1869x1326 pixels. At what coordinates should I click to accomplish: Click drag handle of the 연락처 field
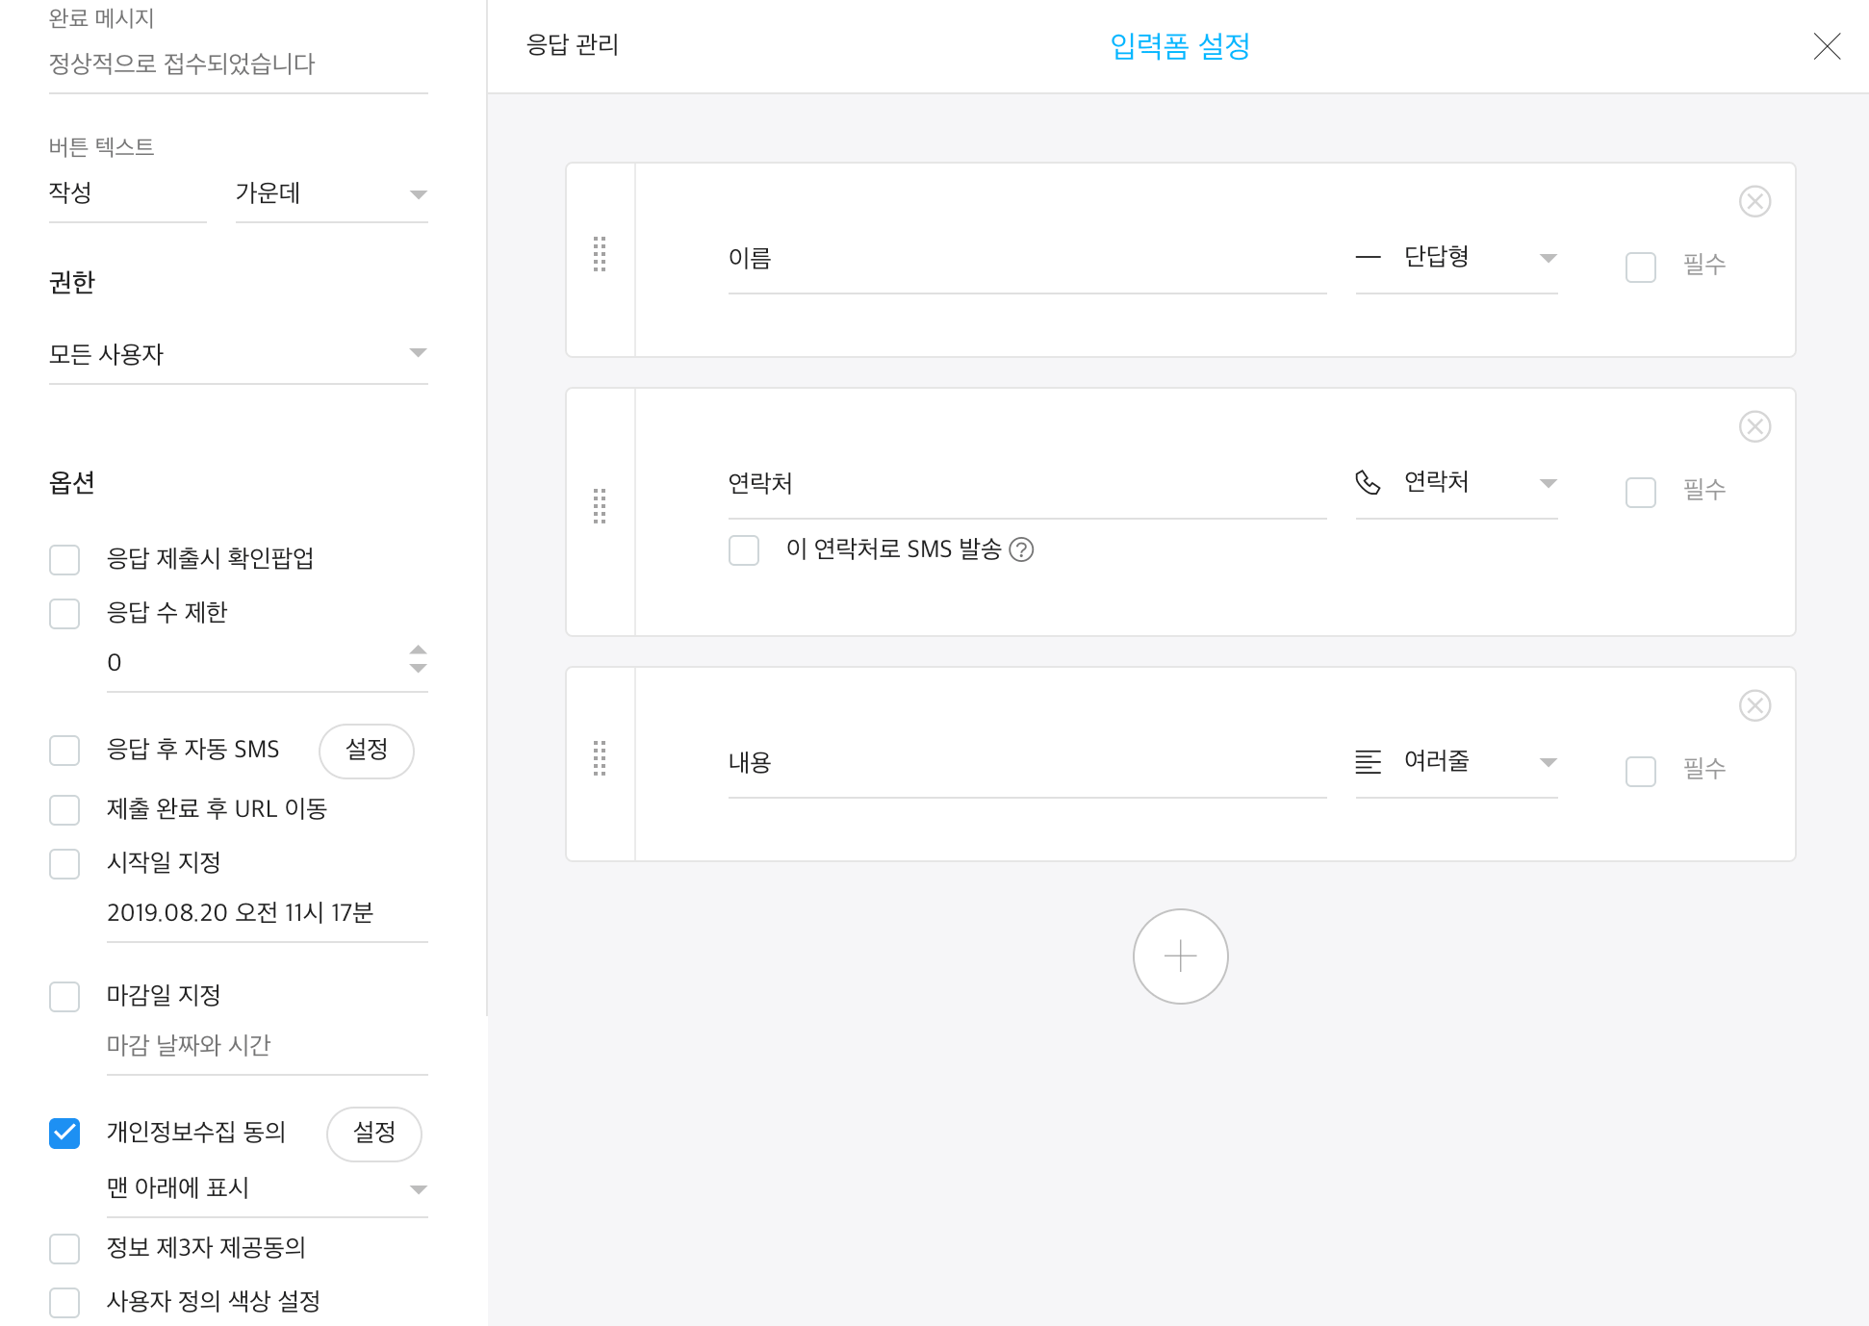(x=600, y=506)
